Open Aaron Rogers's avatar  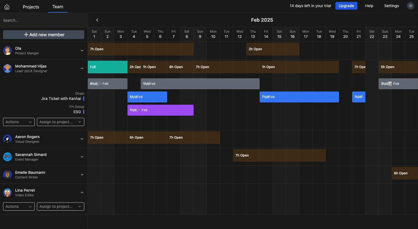(7, 139)
